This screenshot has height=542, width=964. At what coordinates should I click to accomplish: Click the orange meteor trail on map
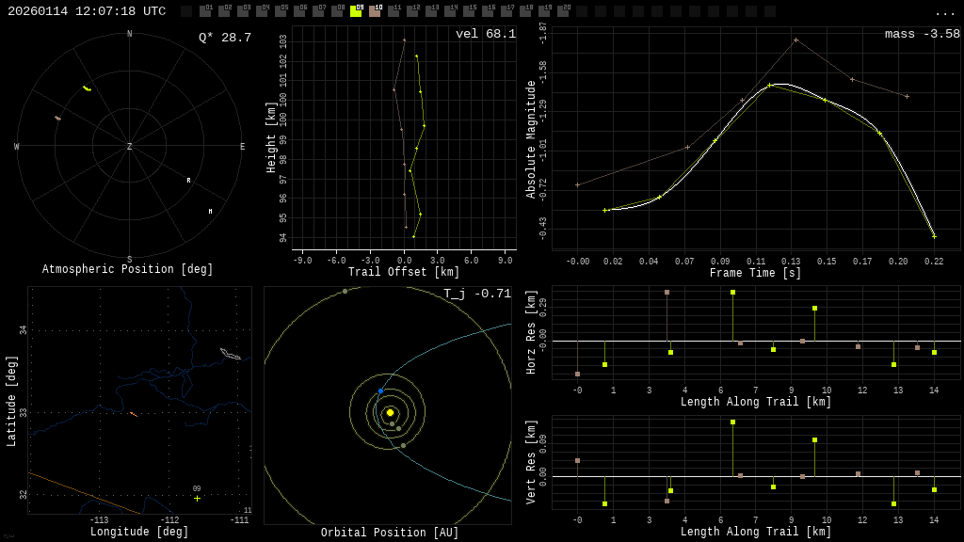[x=134, y=414]
